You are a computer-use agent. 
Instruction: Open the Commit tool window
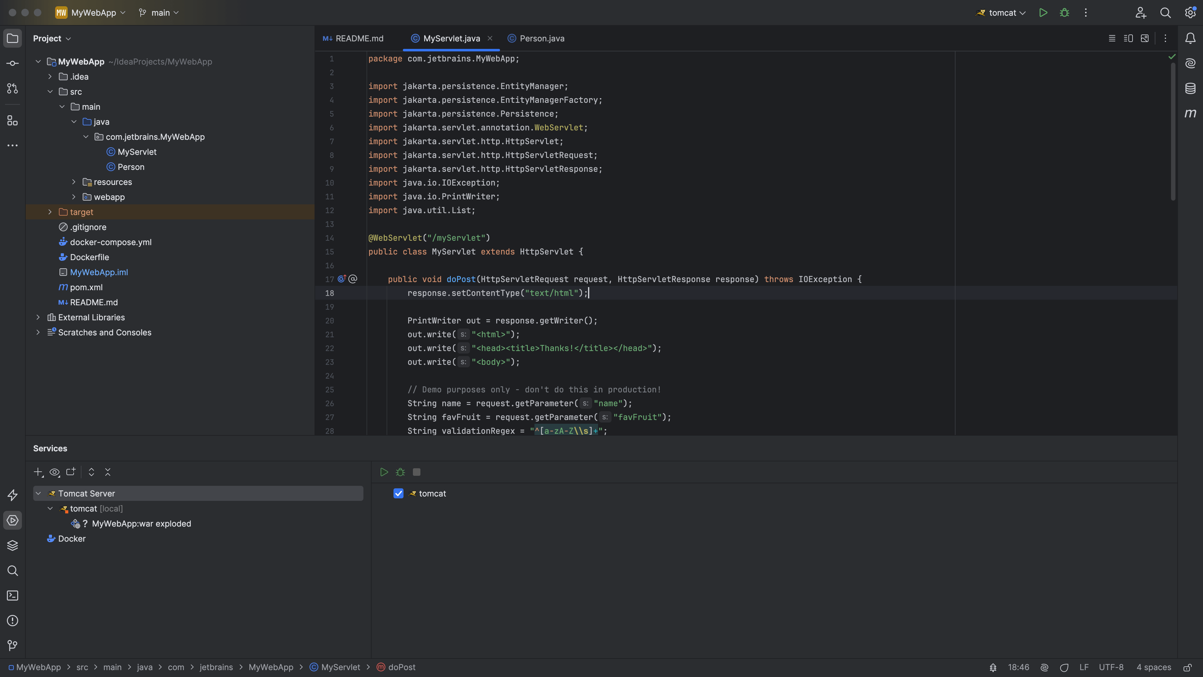13,63
